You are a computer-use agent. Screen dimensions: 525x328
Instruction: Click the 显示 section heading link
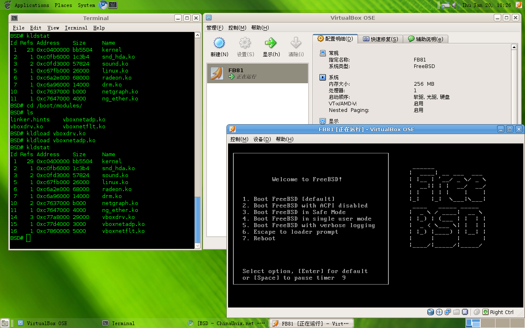(333, 121)
